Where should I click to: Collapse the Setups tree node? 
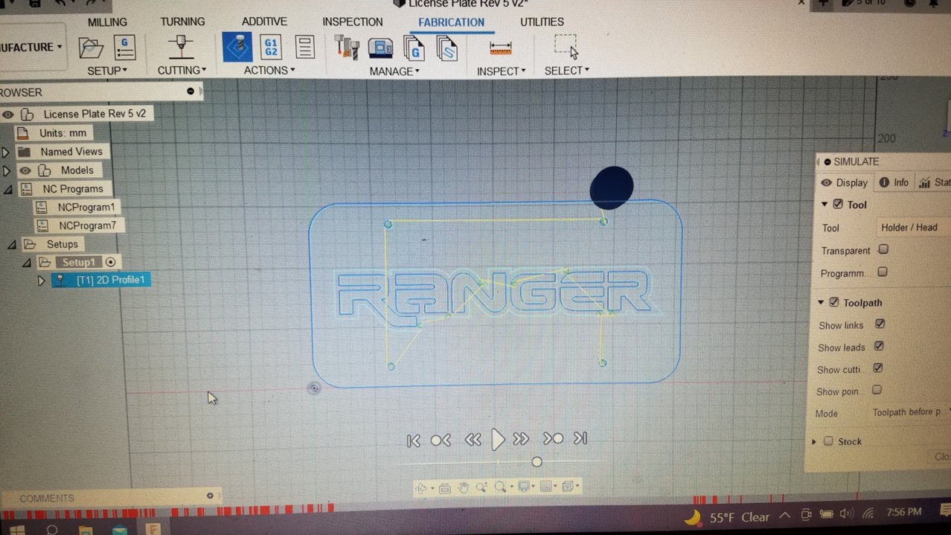13,244
